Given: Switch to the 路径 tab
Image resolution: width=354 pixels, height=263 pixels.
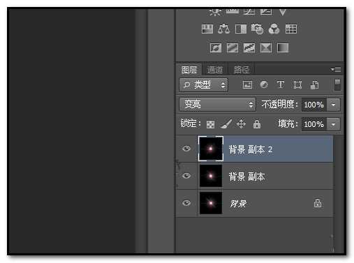Looking at the screenshot, I should click(242, 70).
